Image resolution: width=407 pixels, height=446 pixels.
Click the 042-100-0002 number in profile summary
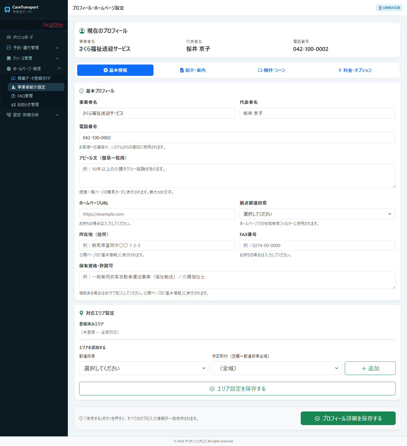[311, 49]
